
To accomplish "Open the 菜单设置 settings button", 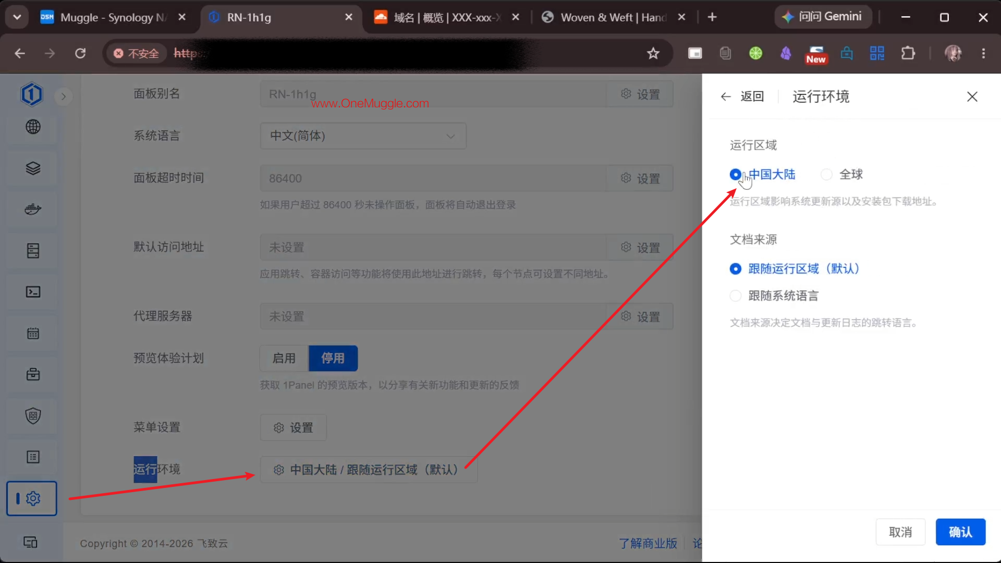I will pyautogui.click(x=294, y=427).
